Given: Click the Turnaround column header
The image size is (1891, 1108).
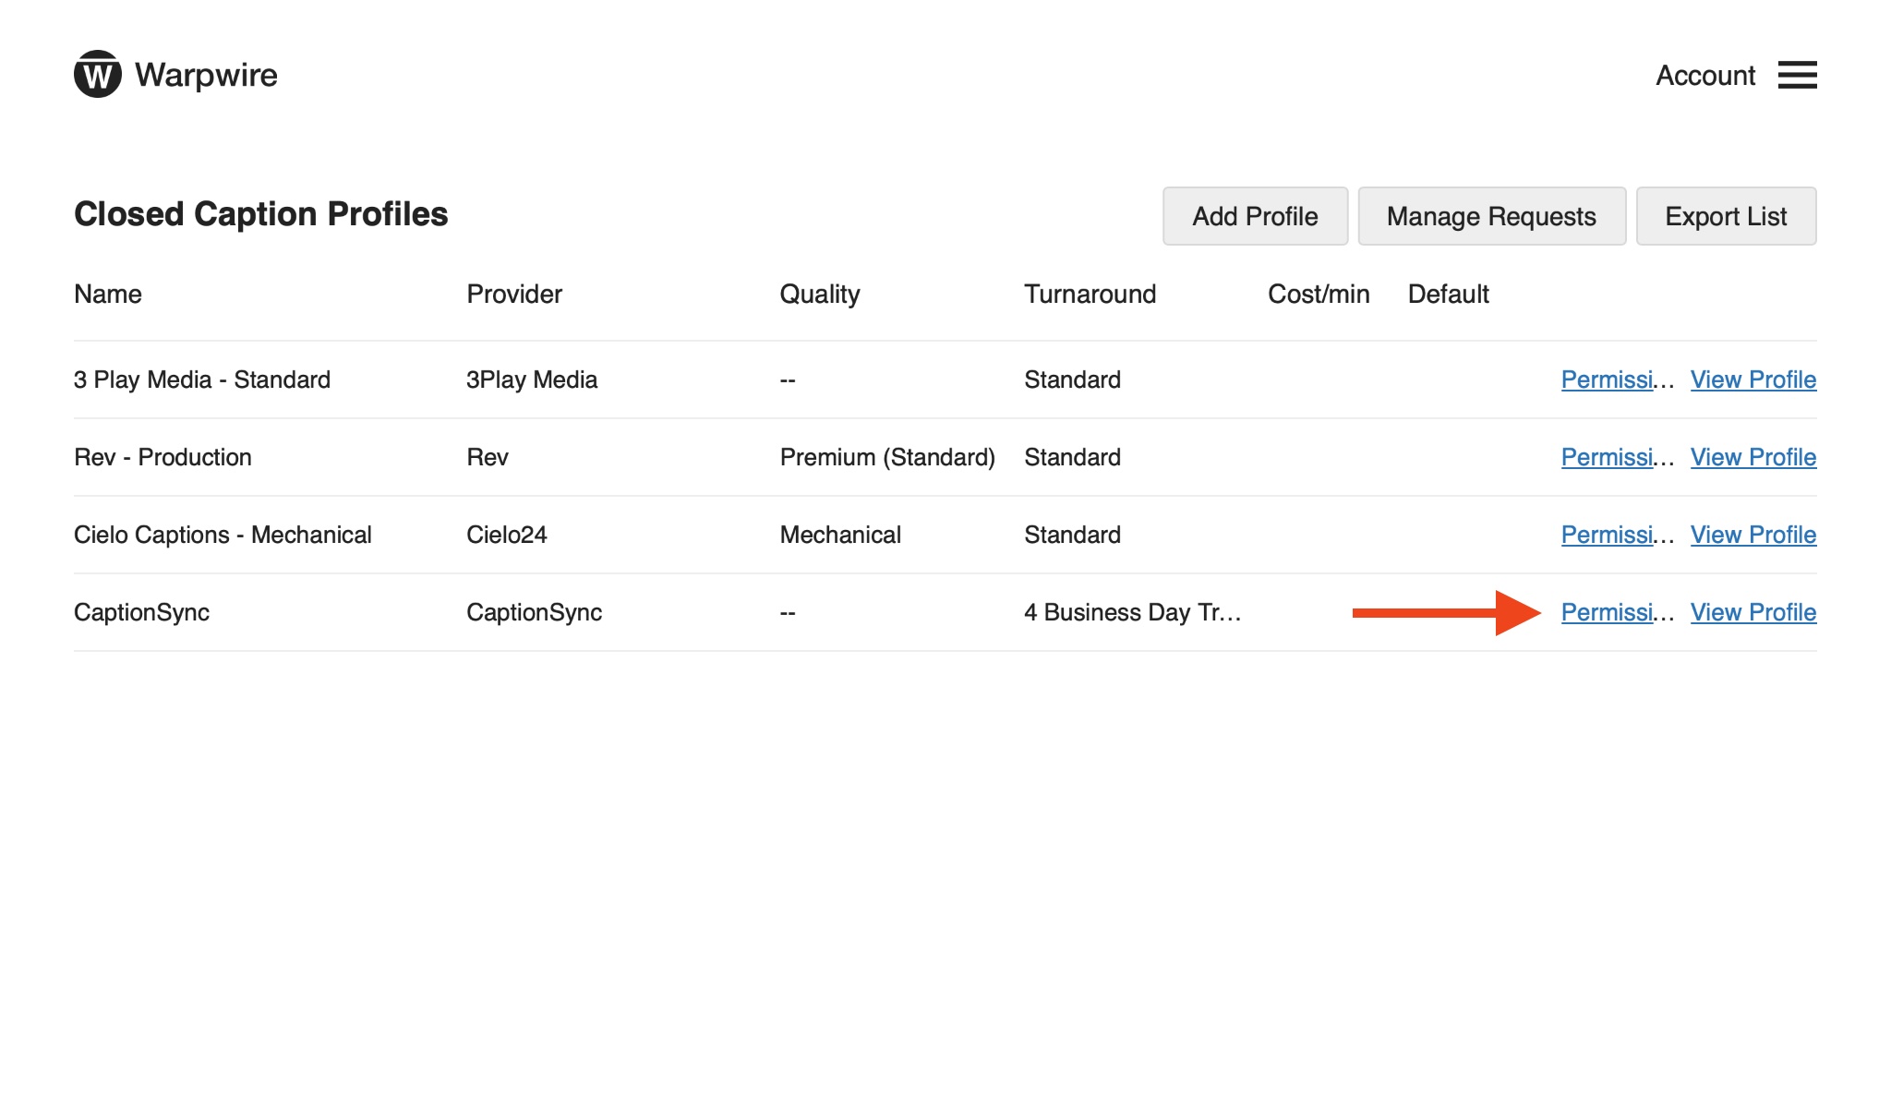Looking at the screenshot, I should click(x=1090, y=294).
